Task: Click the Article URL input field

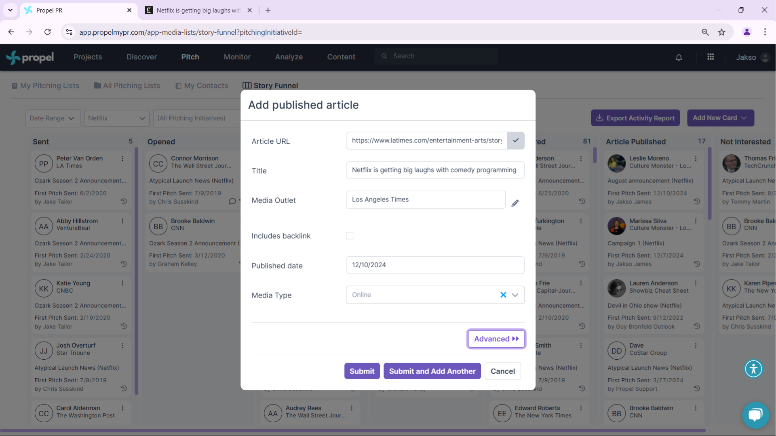Action: point(426,140)
